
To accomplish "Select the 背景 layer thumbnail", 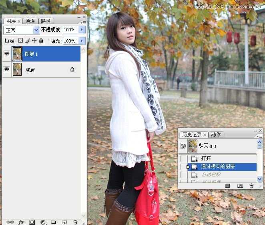I will click(17, 69).
